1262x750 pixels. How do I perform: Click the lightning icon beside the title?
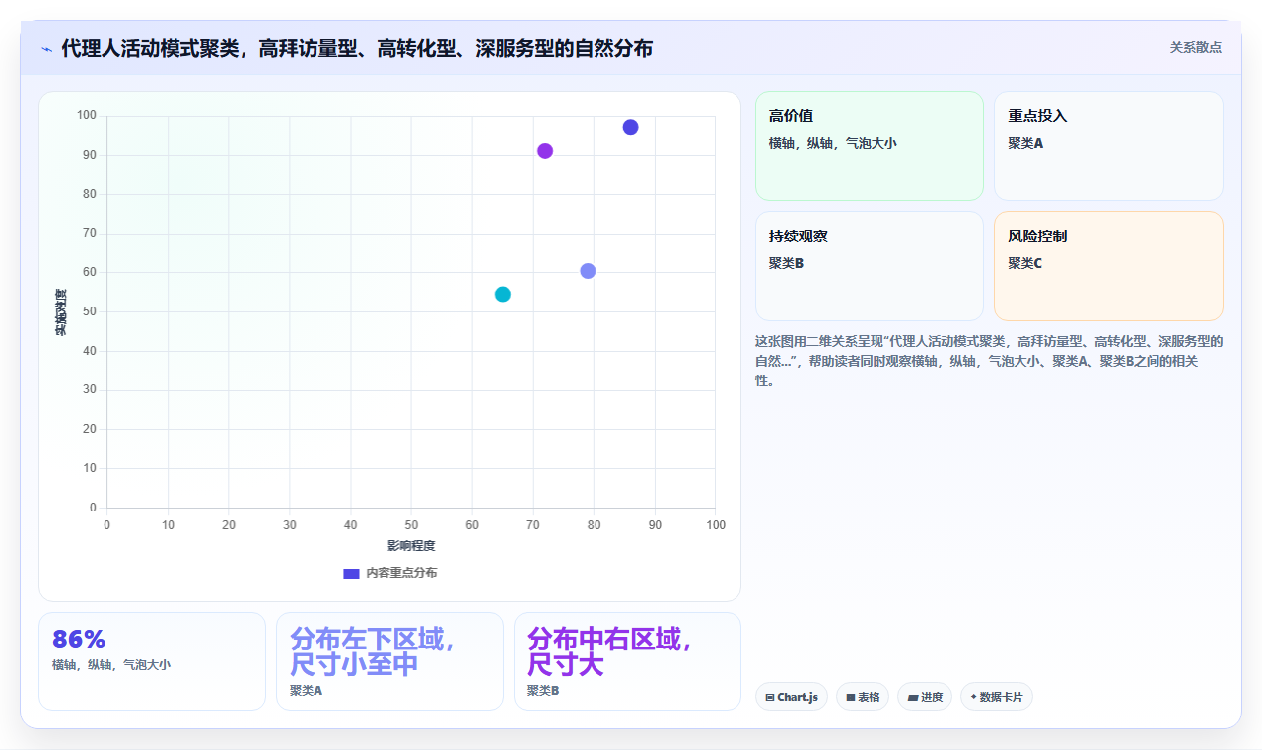pos(46,49)
